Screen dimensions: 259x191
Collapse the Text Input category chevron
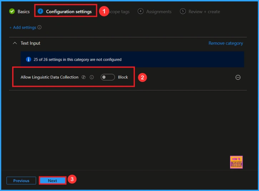[x=15, y=43]
